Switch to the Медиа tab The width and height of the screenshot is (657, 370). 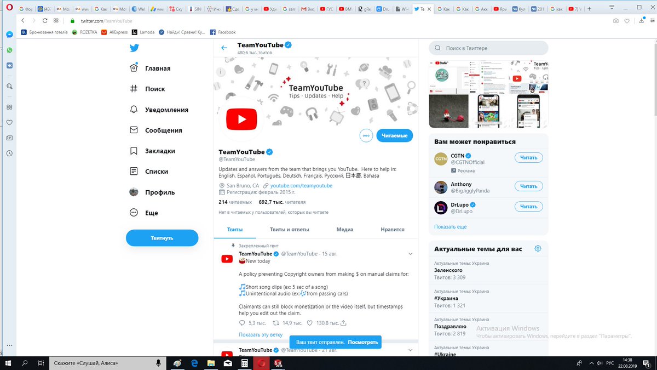pos(345,230)
